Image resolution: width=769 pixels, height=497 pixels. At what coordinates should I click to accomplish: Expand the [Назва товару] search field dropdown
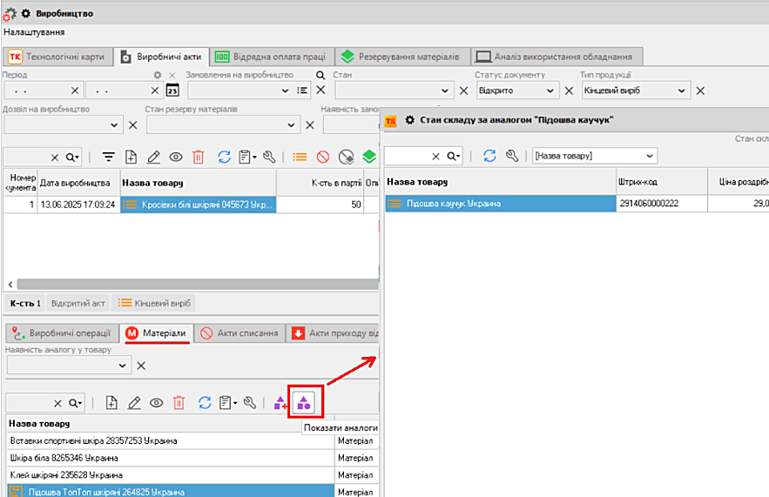649,155
